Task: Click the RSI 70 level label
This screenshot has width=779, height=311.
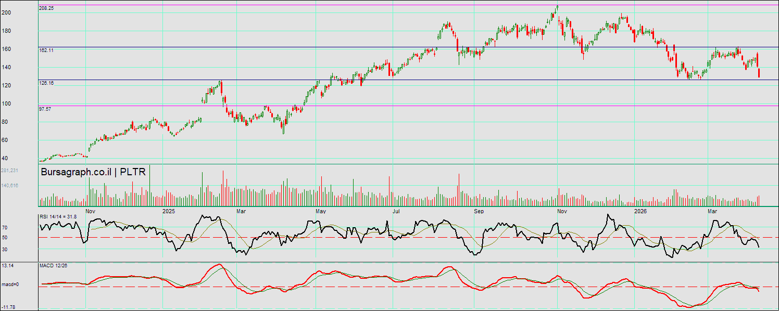Action: (x=5, y=227)
